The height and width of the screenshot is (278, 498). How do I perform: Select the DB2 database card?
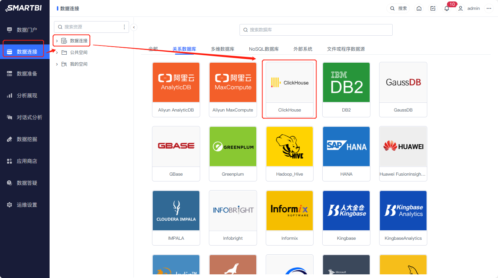[346, 90]
